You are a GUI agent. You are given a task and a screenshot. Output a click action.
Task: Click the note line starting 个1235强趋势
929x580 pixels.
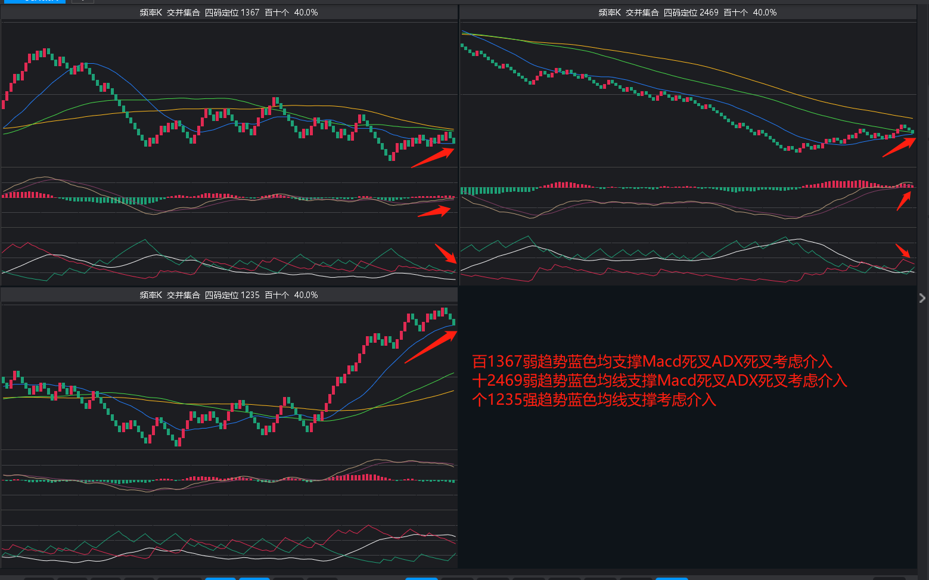594,399
